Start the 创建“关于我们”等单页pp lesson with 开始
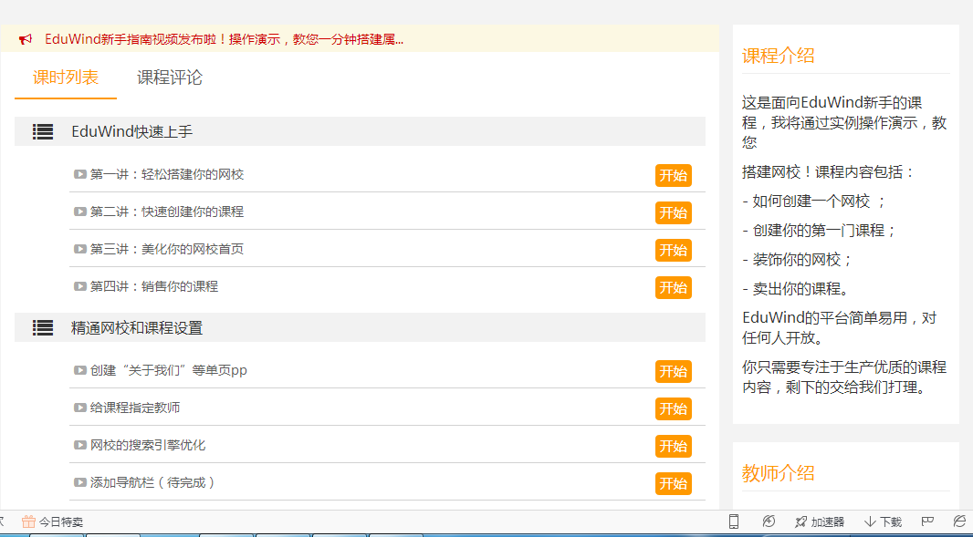The width and height of the screenshot is (973, 537). (674, 371)
